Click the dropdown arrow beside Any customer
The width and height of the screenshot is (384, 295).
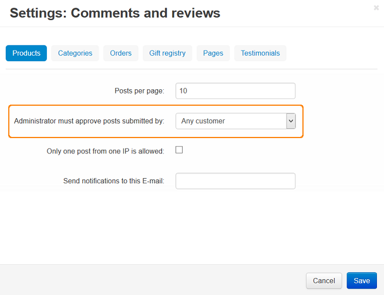pos(291,121)
